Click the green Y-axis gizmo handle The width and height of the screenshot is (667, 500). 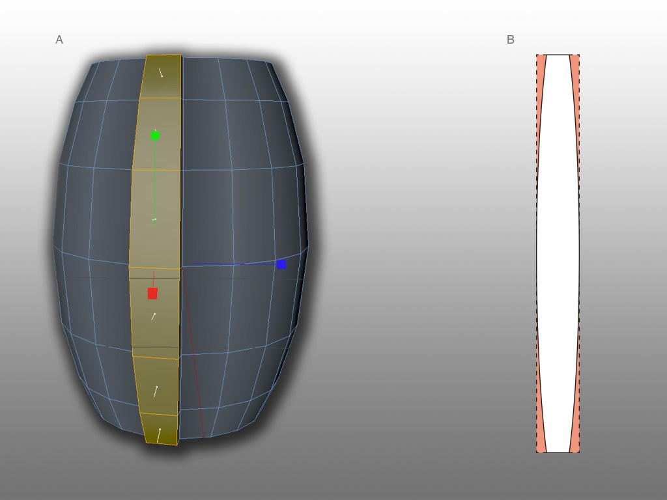pyautogui.click(x=155, y=135)
